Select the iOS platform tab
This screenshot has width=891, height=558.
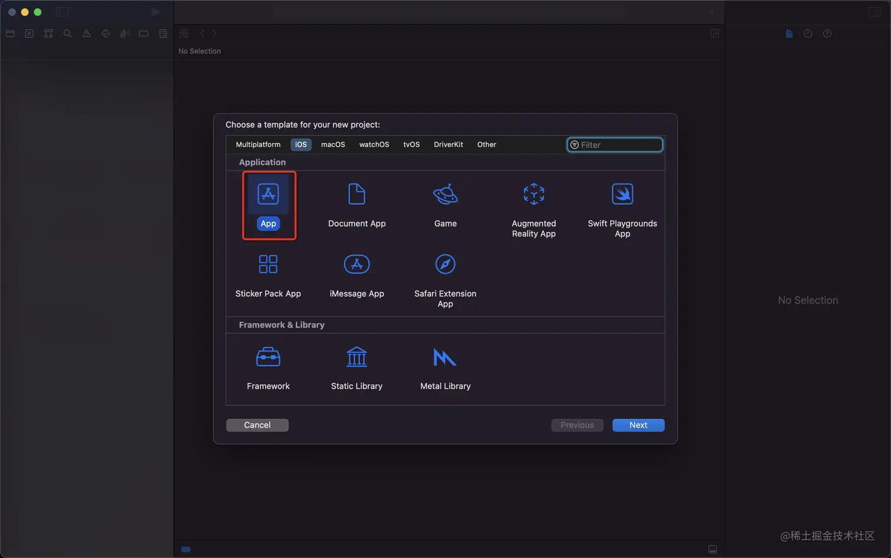301,145
